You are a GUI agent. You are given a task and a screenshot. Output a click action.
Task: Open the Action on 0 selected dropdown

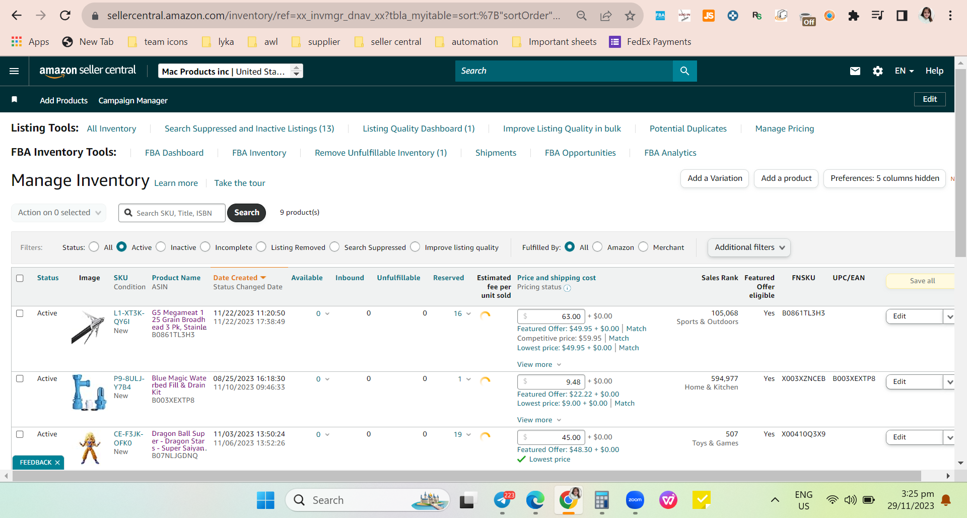click(59, 213)
